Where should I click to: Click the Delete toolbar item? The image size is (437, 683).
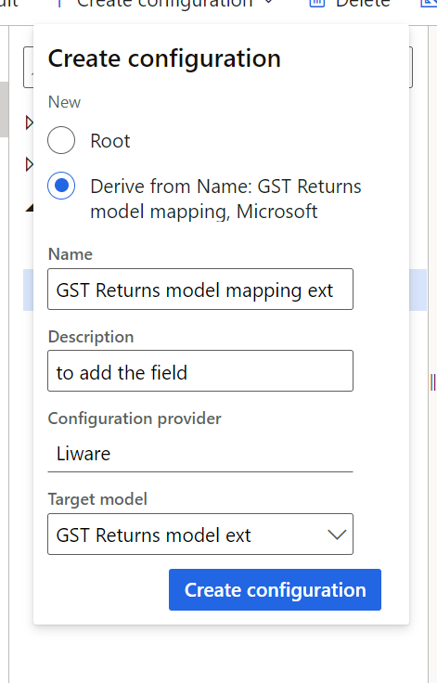(x=363, y=4)
